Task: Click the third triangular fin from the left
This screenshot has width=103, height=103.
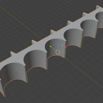Action: 53,32
